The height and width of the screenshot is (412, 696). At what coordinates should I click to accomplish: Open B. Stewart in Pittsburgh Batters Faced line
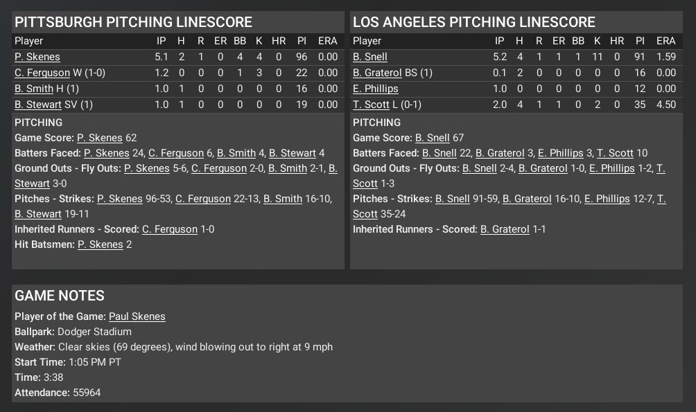coord(292,153)
